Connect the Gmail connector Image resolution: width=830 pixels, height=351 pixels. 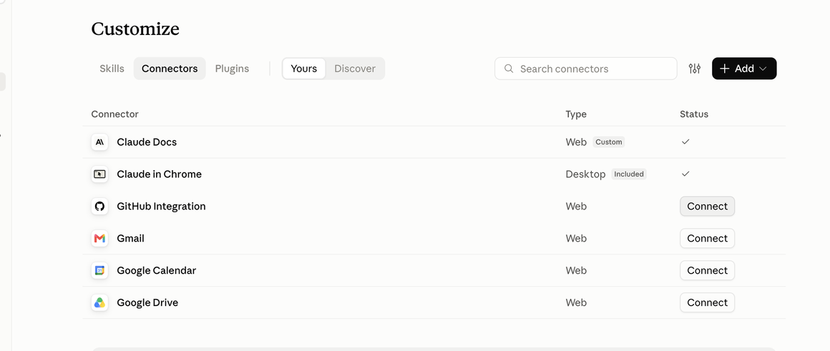(x=707, y=238)
